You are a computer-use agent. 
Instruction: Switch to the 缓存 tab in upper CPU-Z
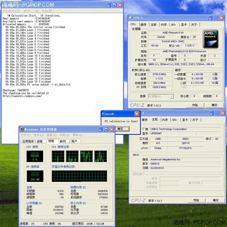[x=143, y=25]
